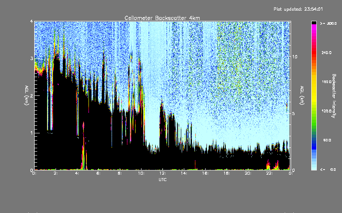Viewport: 342px width, 213px height.
Task: Click the colored backscatter spike near 4:30 UTC
Action: (84, 150)
